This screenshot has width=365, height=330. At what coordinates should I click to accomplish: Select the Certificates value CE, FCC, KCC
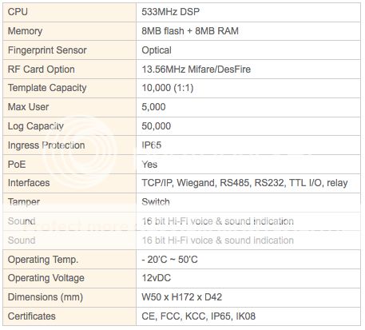[199, 316]
